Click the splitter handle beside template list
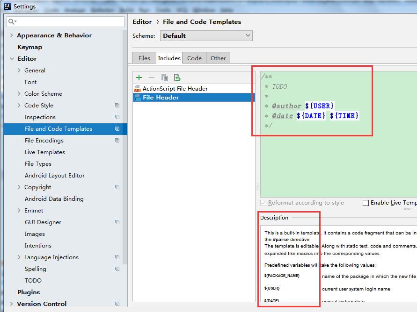This screenshot has width=417, height=312. [257, 186]
